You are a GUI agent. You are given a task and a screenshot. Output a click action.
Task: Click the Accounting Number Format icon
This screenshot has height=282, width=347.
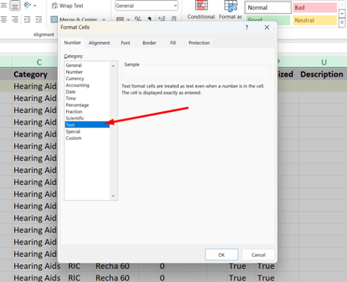click(x=120, y=19)
